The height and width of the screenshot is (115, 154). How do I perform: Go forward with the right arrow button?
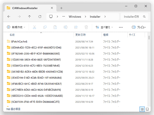[x=19, y=17]
